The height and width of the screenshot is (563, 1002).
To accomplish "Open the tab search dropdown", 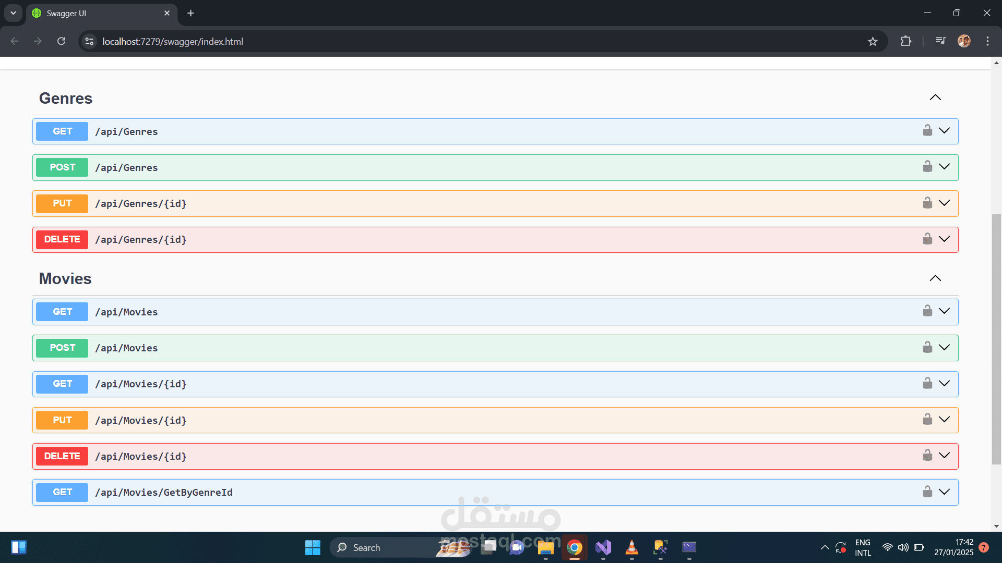I will (13, 13).
